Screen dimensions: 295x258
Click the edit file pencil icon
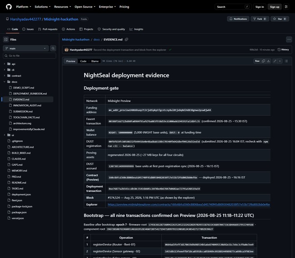(275, 61)
